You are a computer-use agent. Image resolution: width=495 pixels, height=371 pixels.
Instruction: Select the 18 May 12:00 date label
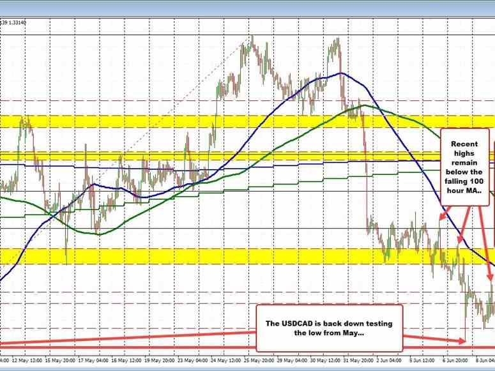tap(126, 360)
